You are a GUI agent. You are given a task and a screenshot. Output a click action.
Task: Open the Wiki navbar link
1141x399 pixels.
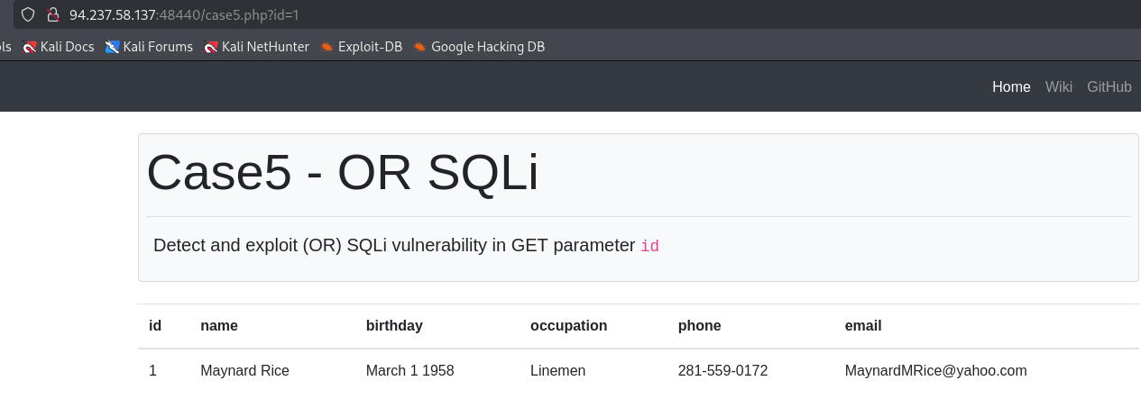tap(1059, 86)
